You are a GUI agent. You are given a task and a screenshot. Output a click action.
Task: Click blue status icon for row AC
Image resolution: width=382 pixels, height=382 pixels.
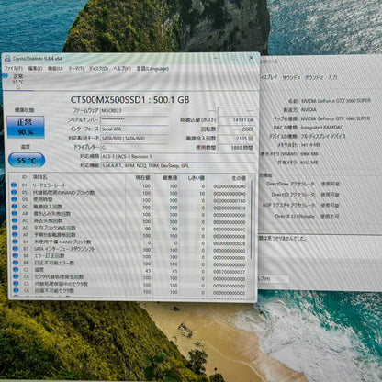tap(14, 220)
